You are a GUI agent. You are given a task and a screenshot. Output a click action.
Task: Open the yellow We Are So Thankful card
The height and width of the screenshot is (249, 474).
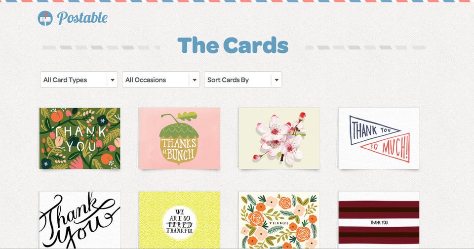pos(179,220)
